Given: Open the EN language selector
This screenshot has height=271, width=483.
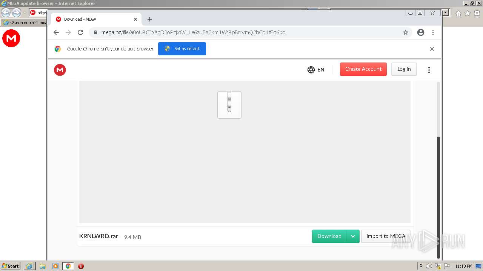Looking at the screenshot, I should tap(316, 70).
